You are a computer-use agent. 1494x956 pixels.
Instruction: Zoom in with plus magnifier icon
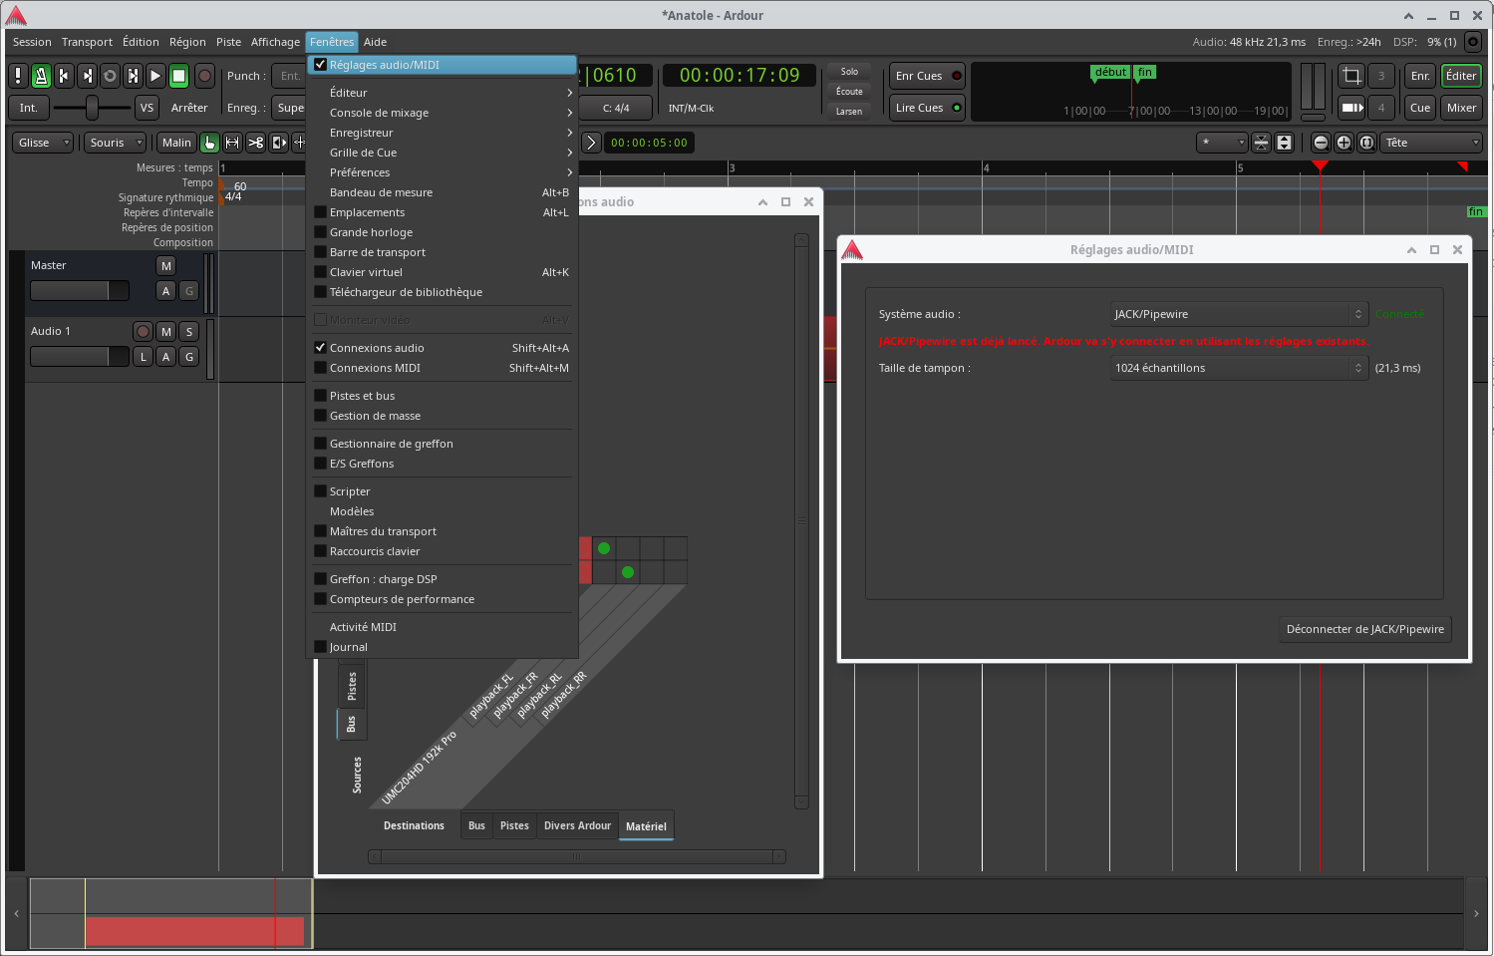pyautogui.click(x=1344, y=143)
